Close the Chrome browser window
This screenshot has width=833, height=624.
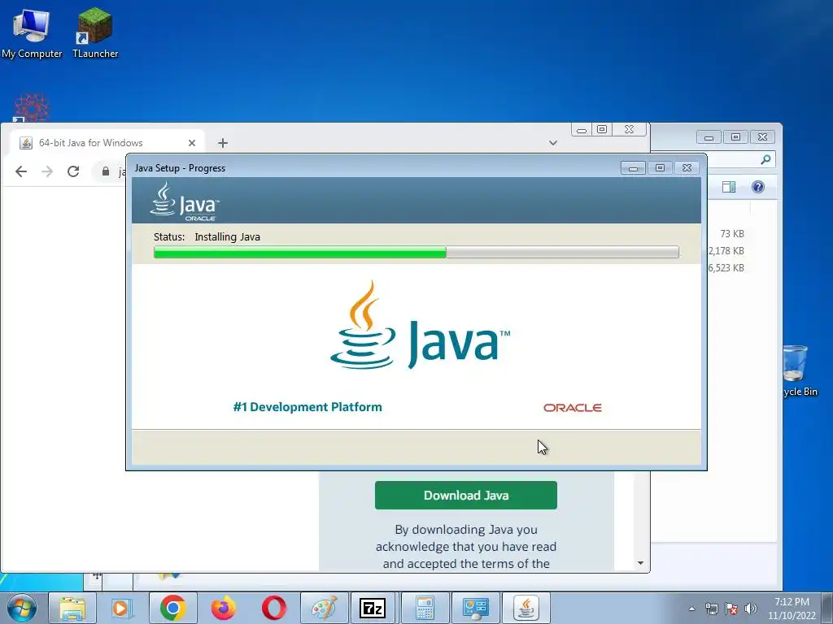point(629,129)
